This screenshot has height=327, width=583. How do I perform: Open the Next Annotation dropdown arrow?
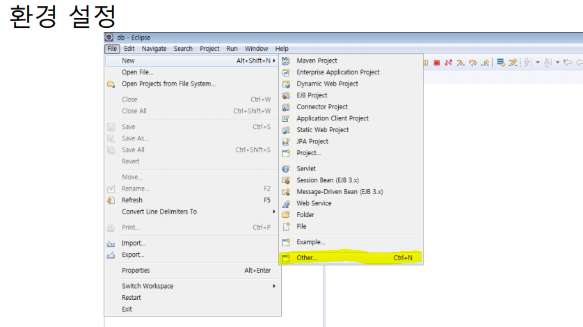click(x=538, y=63)
